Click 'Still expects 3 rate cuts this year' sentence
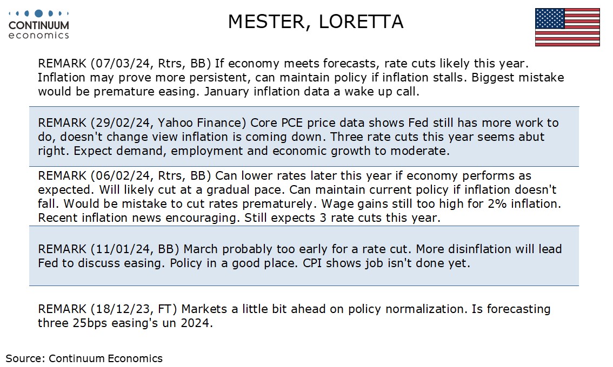 tap(342, 218)
